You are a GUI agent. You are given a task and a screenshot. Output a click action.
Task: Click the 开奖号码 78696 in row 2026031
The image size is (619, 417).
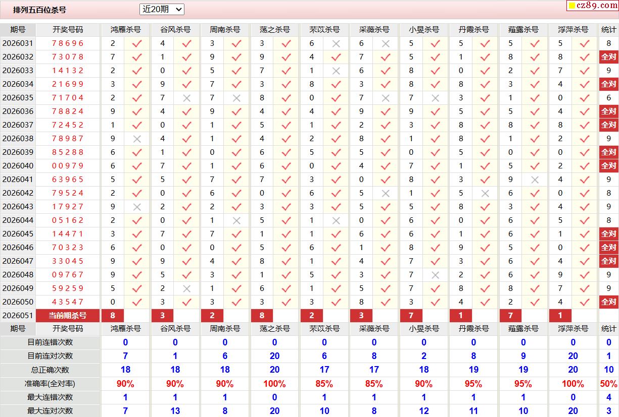(68, 43)
